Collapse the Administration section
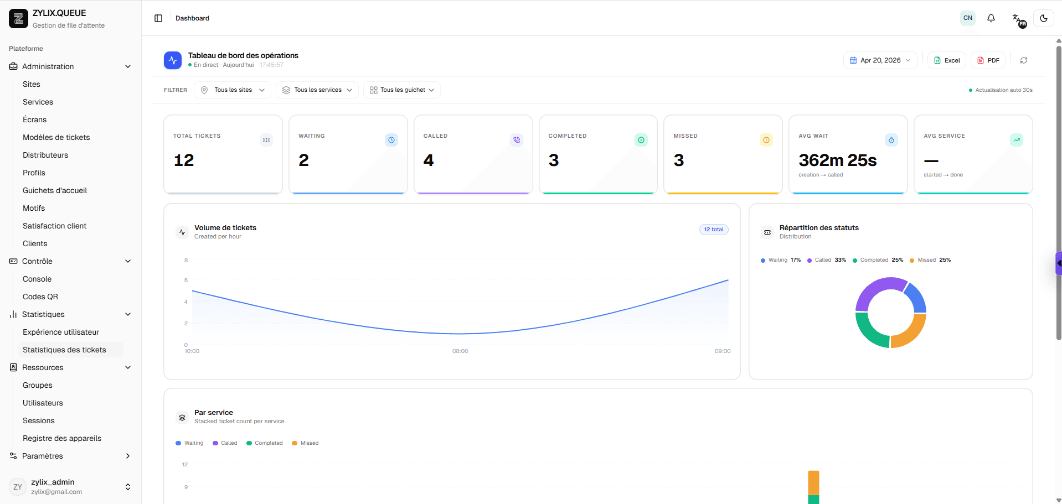 coord(128,66)
